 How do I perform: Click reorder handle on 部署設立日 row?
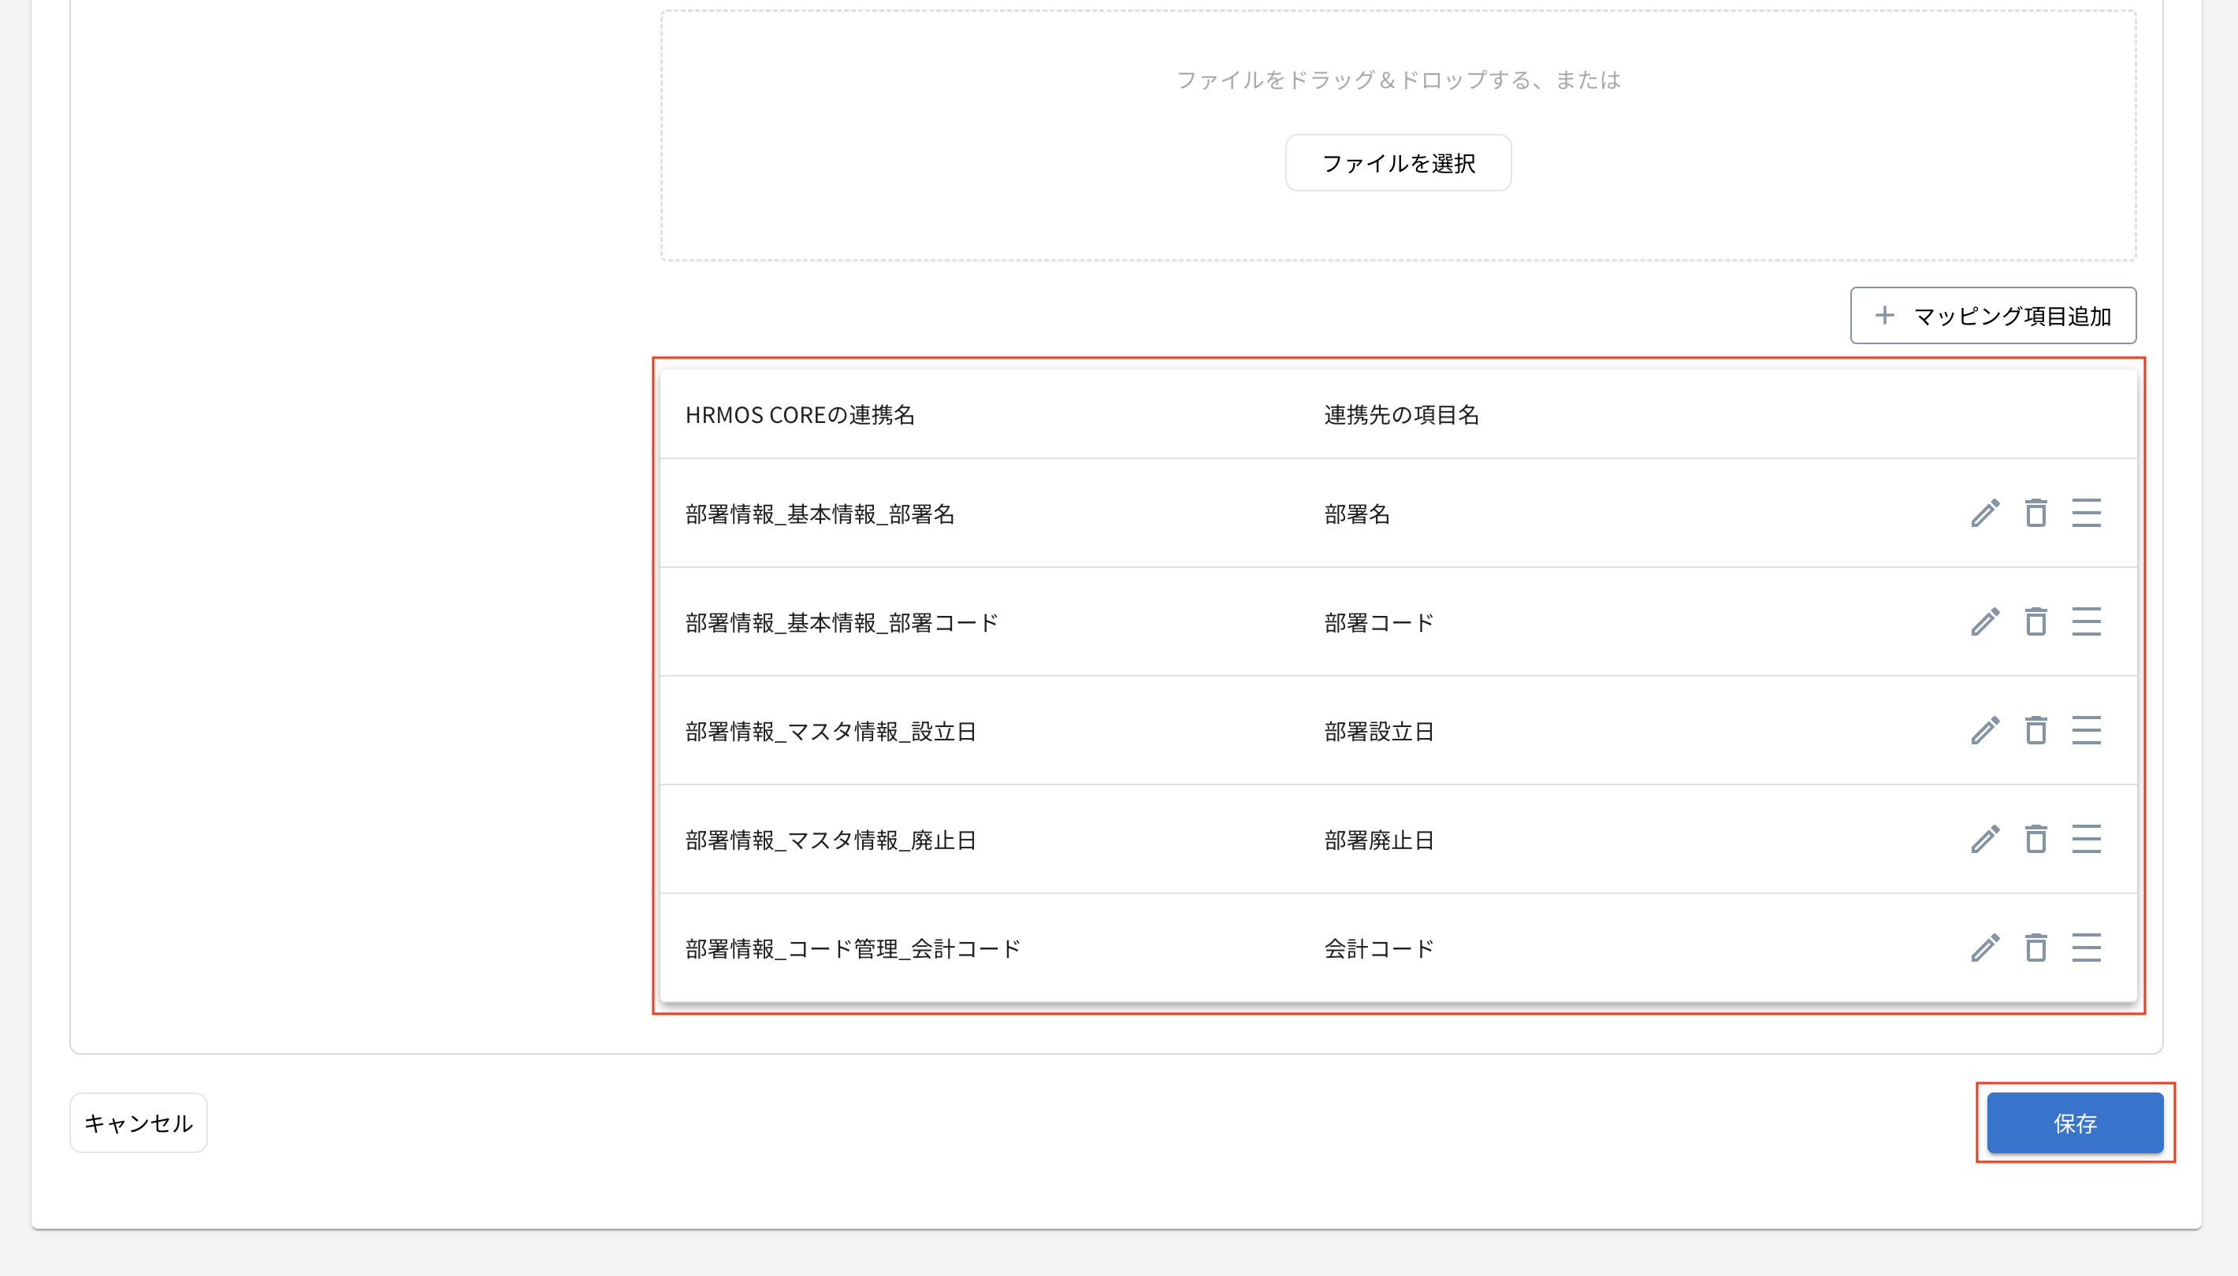[x=2085, y=730]
